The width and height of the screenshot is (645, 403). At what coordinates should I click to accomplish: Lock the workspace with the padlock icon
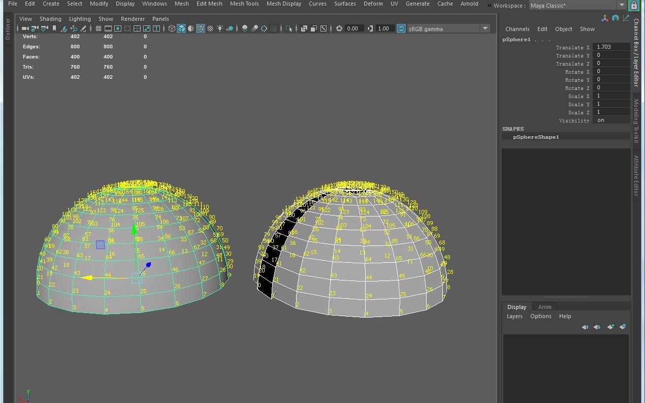(633, 5)
